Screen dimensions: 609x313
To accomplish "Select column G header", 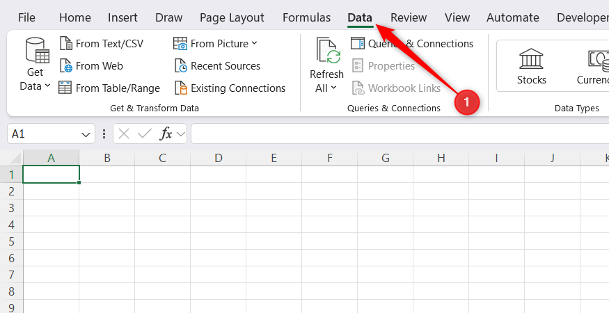I will pos(386,158).
